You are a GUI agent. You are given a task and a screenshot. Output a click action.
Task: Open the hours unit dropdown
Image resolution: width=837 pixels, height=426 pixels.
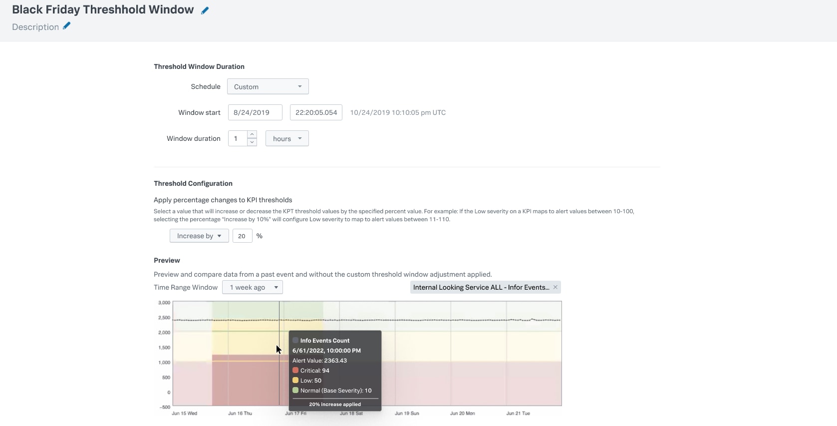click(287, 138)
